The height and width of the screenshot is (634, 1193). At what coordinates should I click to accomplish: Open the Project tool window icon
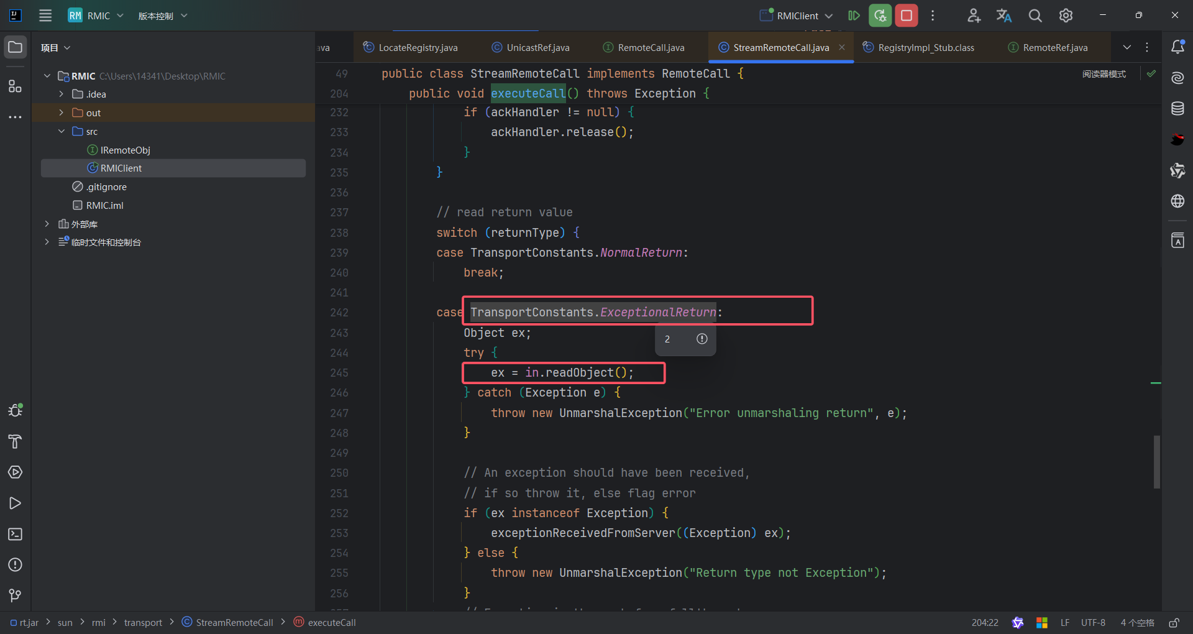[16, 47]
